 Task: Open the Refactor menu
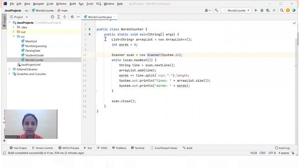(x=61, y=4)
